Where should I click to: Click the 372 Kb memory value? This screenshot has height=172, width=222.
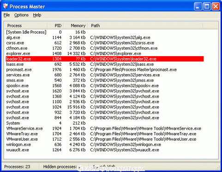[79, 80]
